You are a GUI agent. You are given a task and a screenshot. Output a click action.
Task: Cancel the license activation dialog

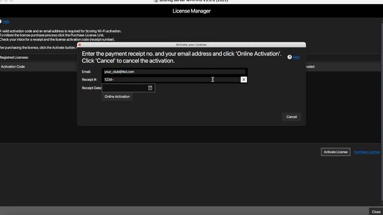click(x=291, y=117)
